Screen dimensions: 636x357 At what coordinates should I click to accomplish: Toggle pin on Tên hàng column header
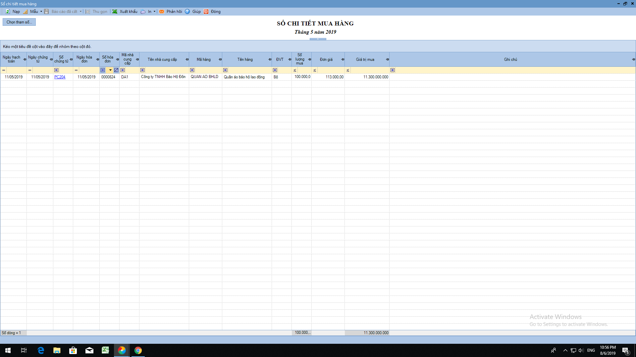[x=270, y=59]
